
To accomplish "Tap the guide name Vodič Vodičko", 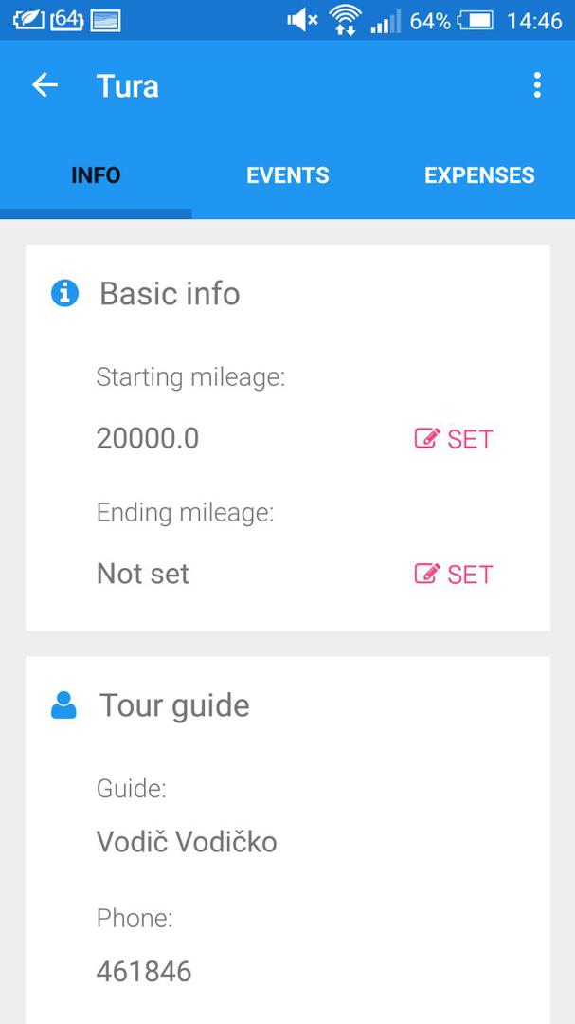I will point(187,842).
